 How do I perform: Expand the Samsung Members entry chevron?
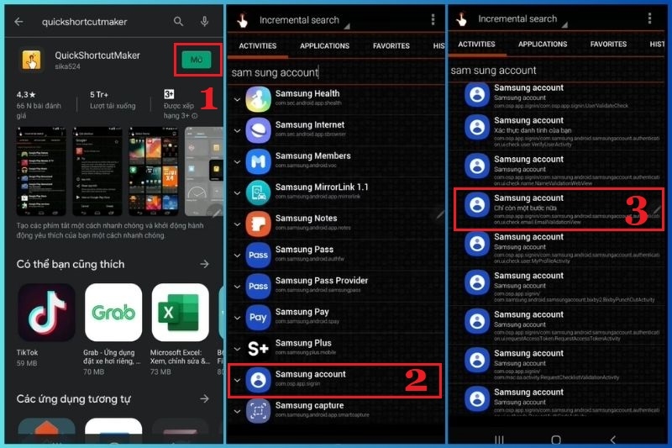pos(237,162)
